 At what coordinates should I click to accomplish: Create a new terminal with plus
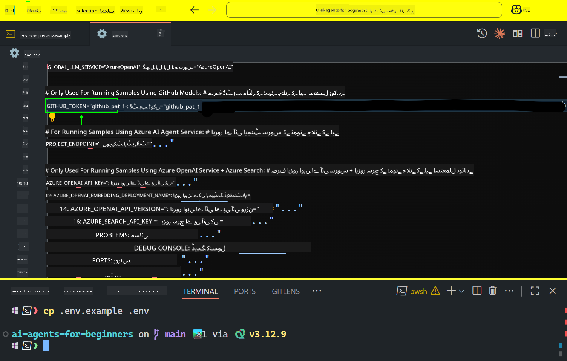pyautogui.click(x=451, y=291)
